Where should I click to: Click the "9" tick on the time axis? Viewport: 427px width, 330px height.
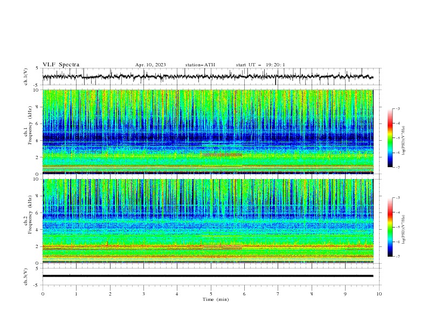point(345,294)
